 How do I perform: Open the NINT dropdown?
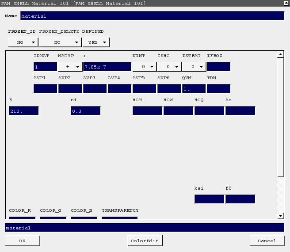click(x=145, y=67)
